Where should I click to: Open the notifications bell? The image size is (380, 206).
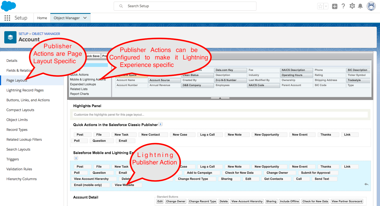[360, 6]
